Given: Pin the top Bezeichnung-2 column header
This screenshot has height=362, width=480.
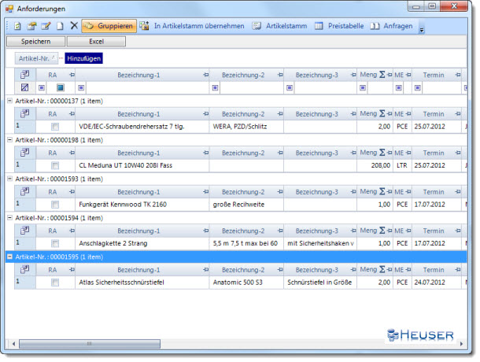Looking at the screenshot, I should tap(280, 75).
